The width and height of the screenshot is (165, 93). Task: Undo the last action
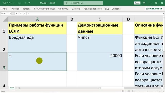pyautogui.click(x=9, y=3)
